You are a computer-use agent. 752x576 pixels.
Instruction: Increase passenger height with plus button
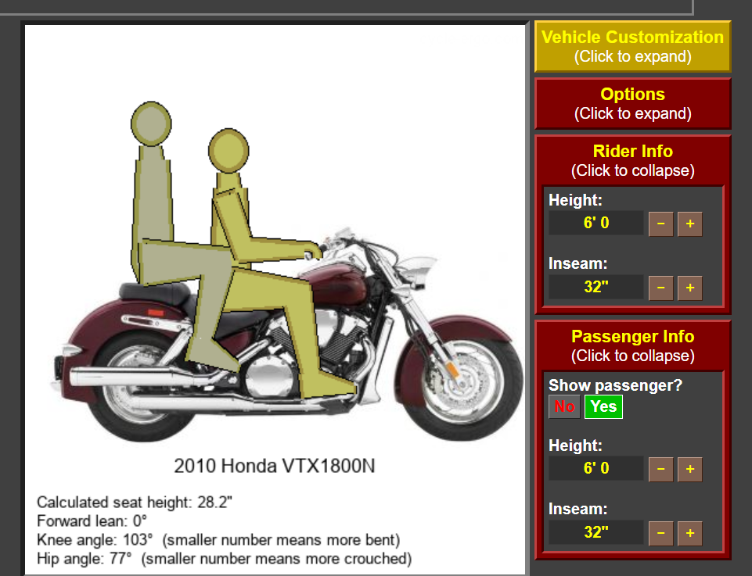coord(689,469)
